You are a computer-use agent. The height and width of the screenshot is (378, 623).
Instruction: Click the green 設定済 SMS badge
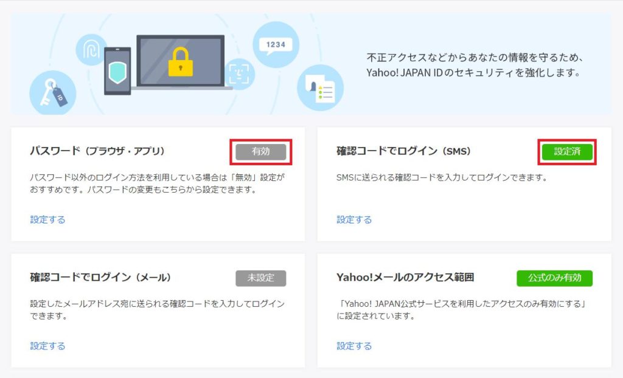(567, 152)
